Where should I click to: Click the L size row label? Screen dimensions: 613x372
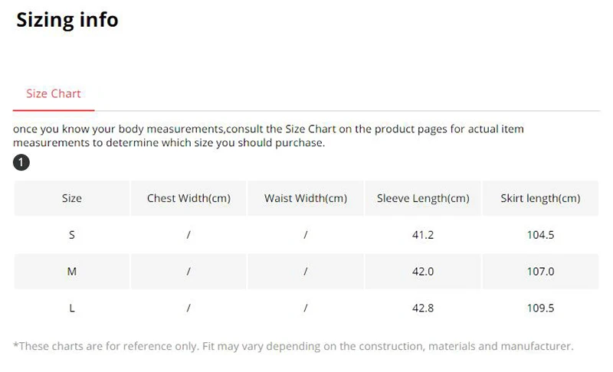[x=72, y=308]
